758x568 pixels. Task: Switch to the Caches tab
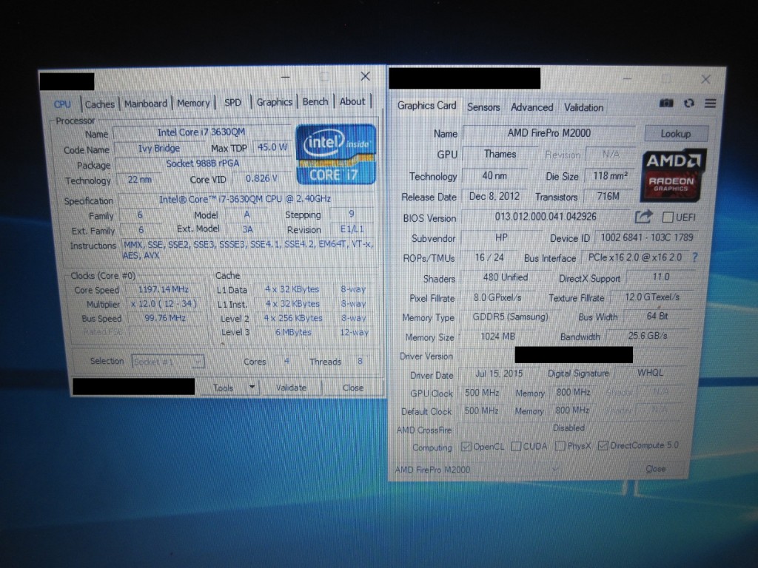point(100,104)
